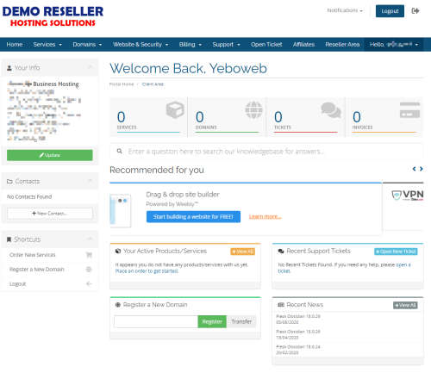This screenshot has height=379, width=431.
Task: Select Open Ticket in navigation bar
Action: tap(266, 45)
